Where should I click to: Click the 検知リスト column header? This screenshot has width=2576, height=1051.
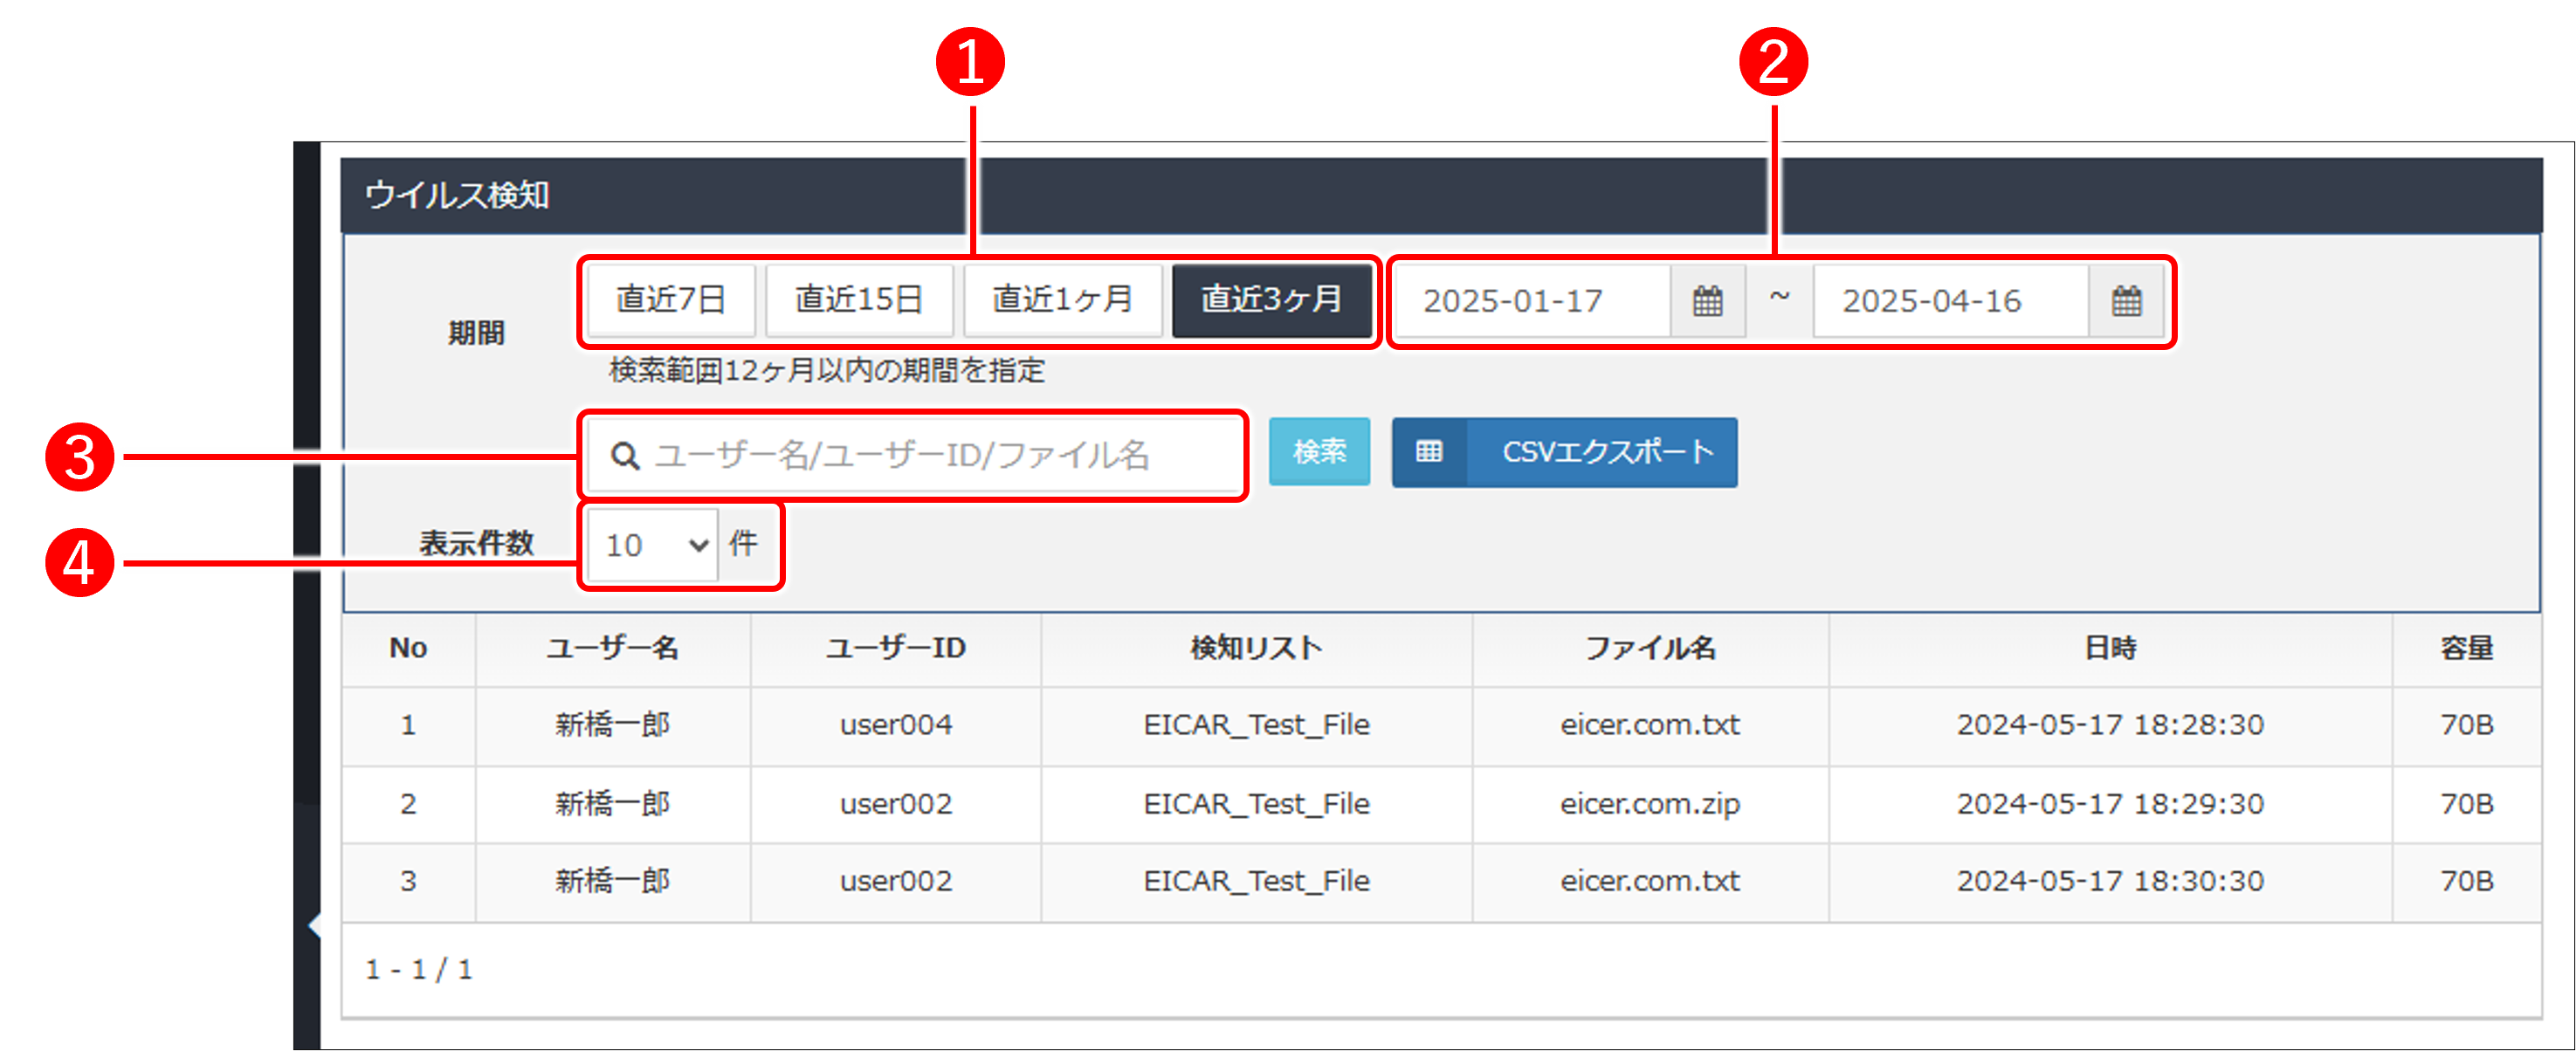pyautogui.click(x=1255, y=648)
